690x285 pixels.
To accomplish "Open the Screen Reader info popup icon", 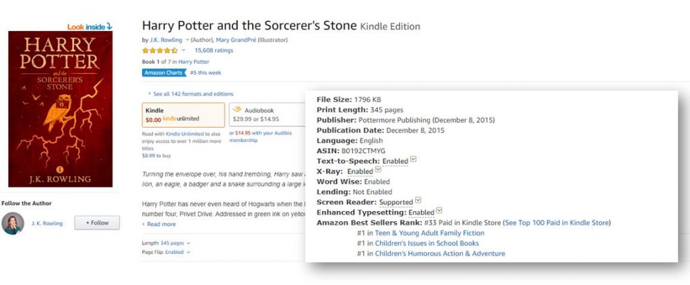I will (418, 200).
